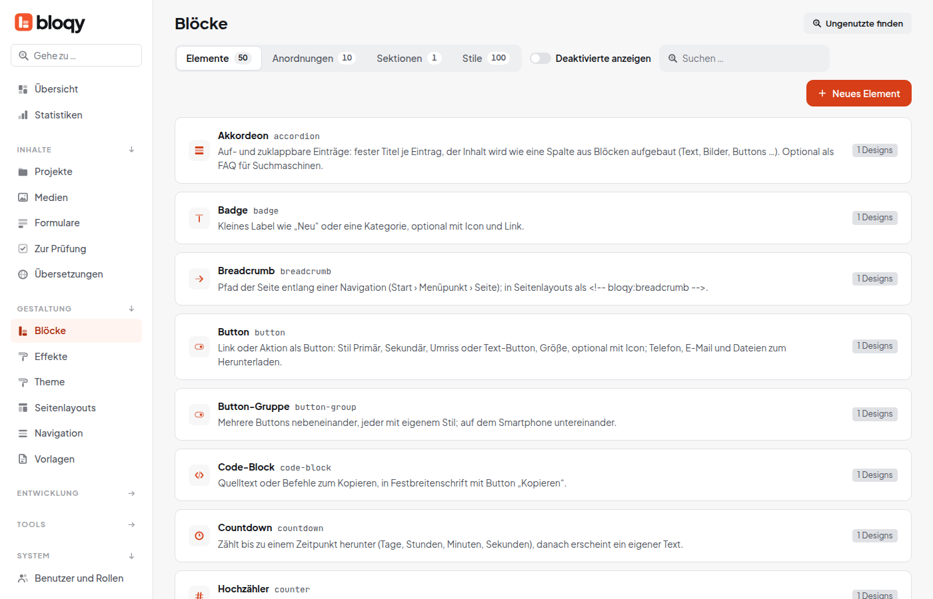The height and width of the screenshot is (599, 933).
Task: Click the Vorlagen document icon
Action: click(x=23, y=459)
